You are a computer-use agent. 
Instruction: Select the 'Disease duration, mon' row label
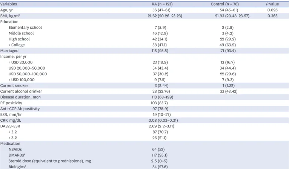coord(20,97)
